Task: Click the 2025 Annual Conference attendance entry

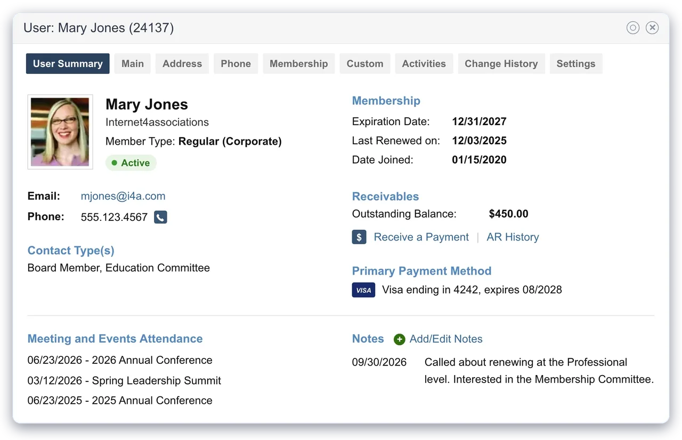Action: pos(120,401)
